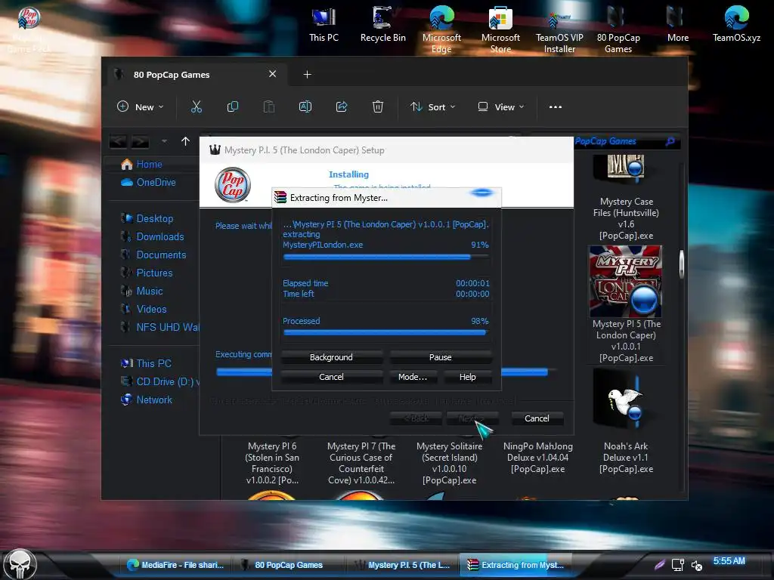Open the View dropdown menu
Screen dimensions: 774x580
pos(500,106)
